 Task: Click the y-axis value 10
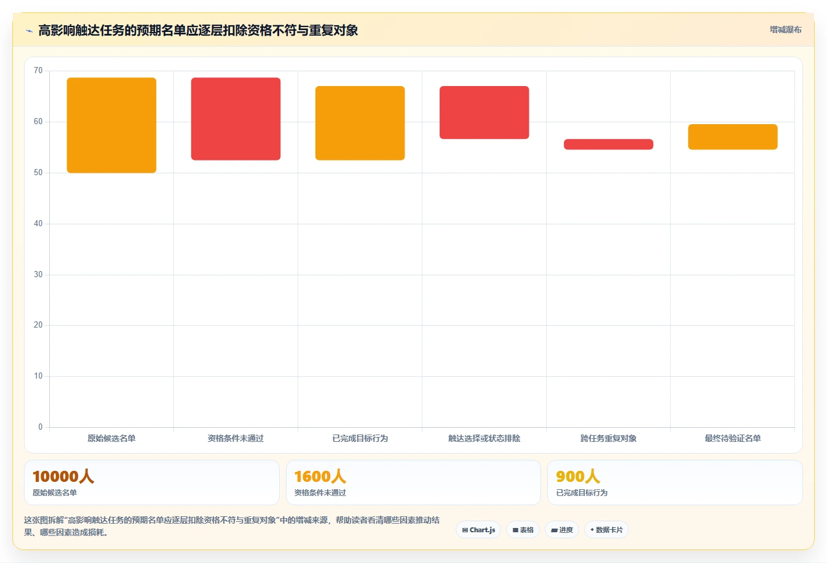click(x=38, y=376)
